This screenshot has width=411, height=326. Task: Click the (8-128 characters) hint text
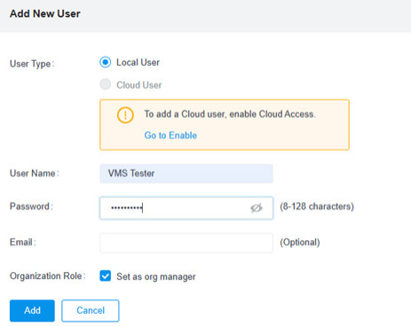coord(317,206)
